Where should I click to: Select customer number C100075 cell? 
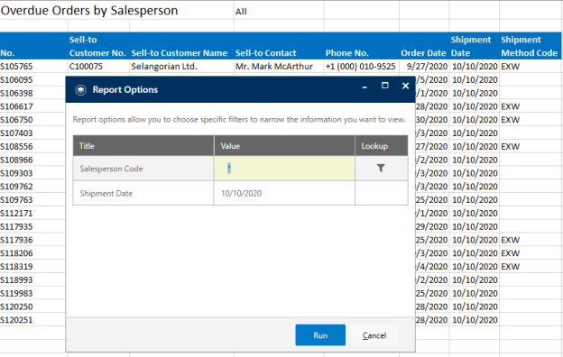coord(98,67)
